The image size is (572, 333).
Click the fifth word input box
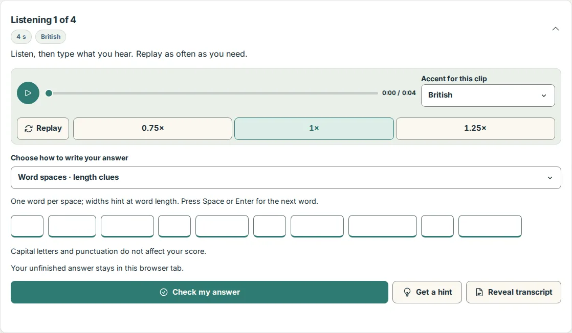tap(222, 226)
